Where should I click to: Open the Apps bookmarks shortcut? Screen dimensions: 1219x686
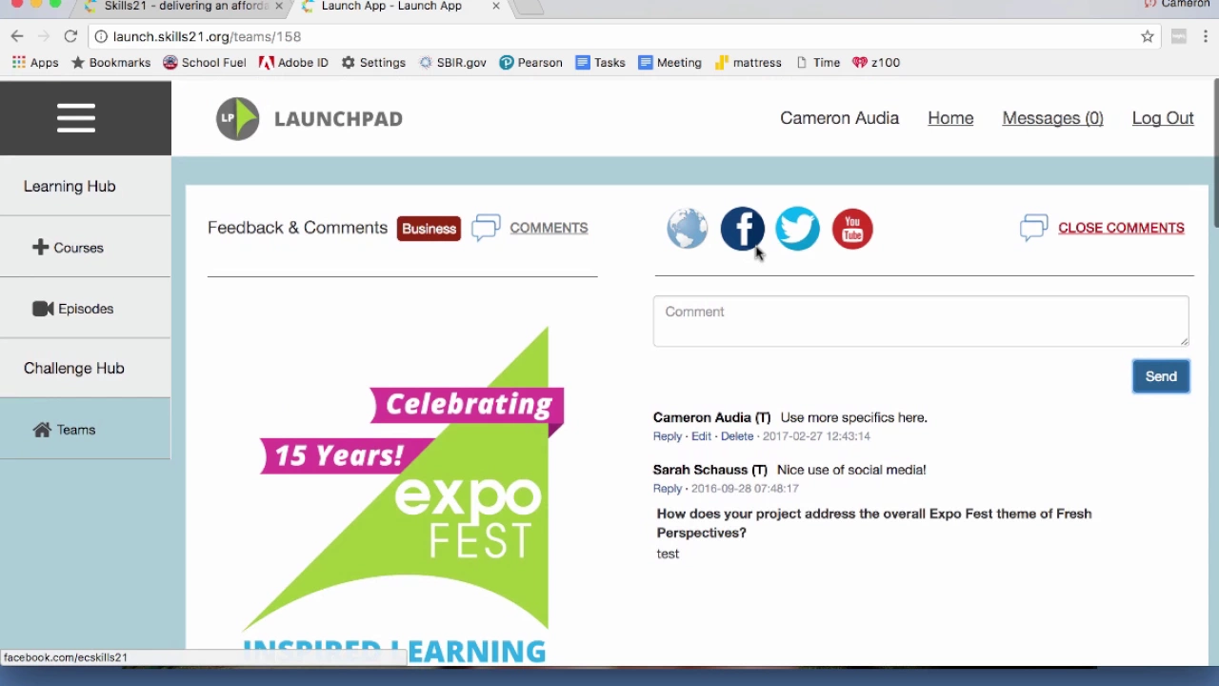pyautogui.click(x=35, y=63)
